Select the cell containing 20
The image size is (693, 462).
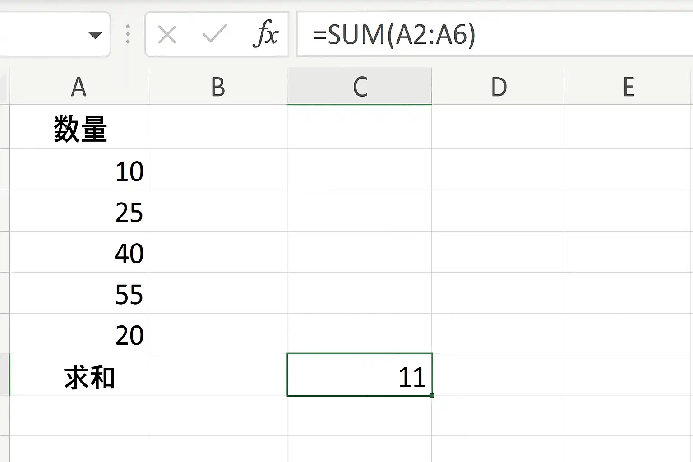[79, 334]
